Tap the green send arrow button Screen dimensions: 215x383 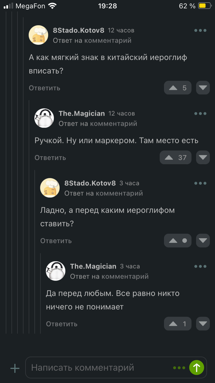[x=196, y=368]
